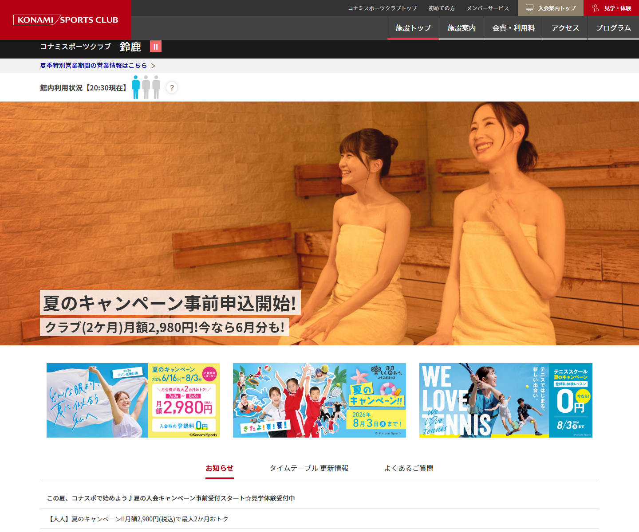
Task: Select 施設トップ navigation tab
Action: tap(413, 28)
